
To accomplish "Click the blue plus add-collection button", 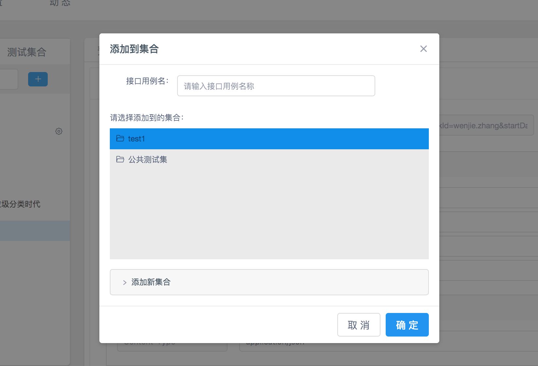I will pos(38,79).
